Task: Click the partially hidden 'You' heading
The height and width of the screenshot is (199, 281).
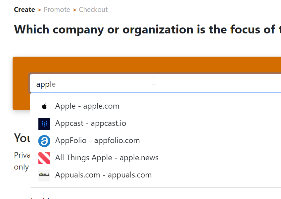Action: 22,138
